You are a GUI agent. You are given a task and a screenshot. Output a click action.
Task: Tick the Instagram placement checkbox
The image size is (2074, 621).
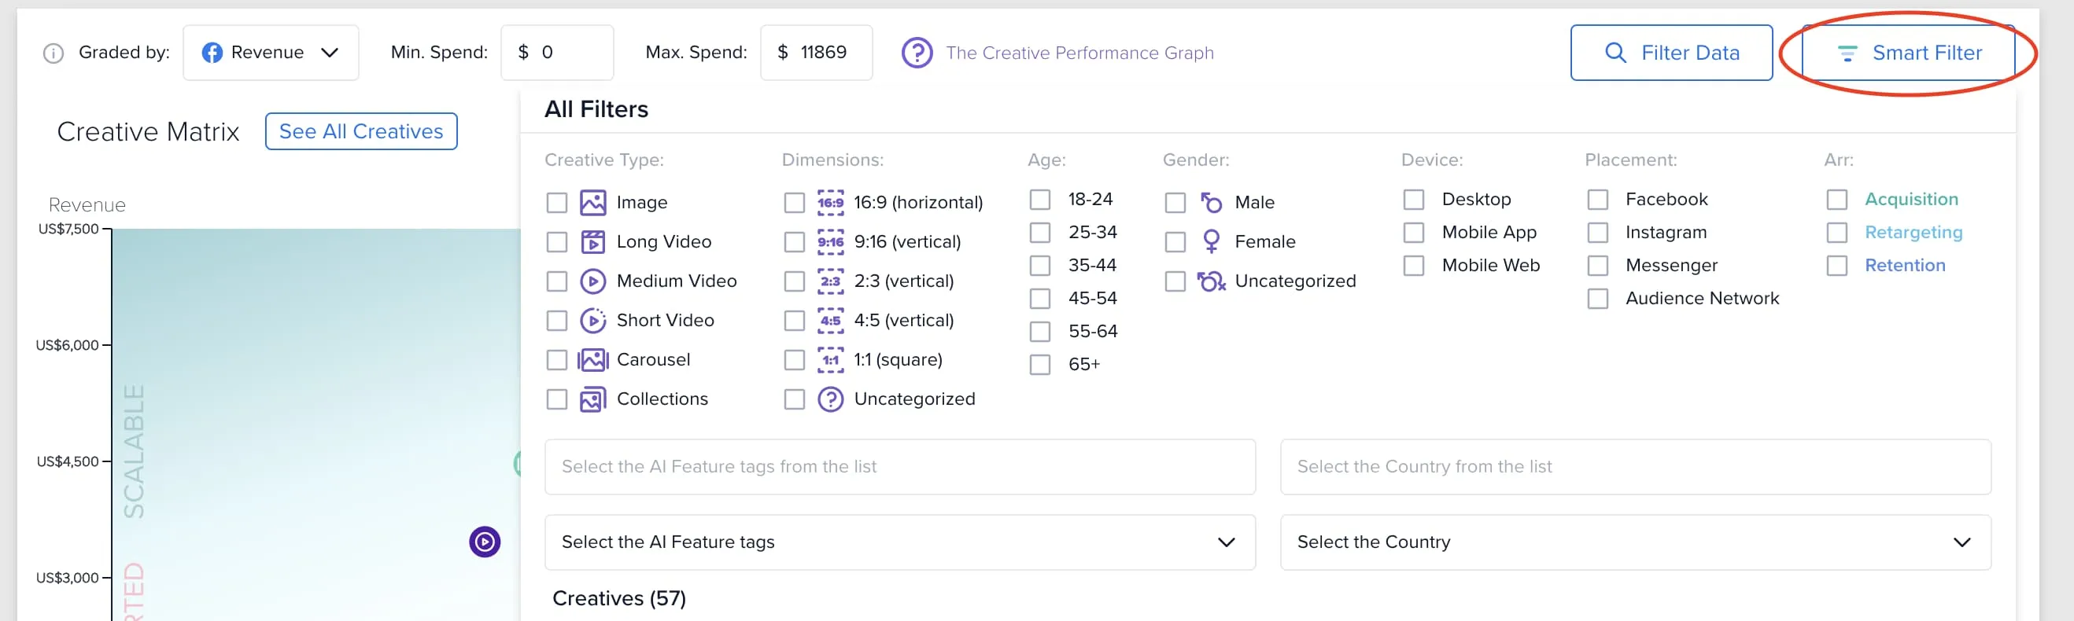(x=1597, y=233)
